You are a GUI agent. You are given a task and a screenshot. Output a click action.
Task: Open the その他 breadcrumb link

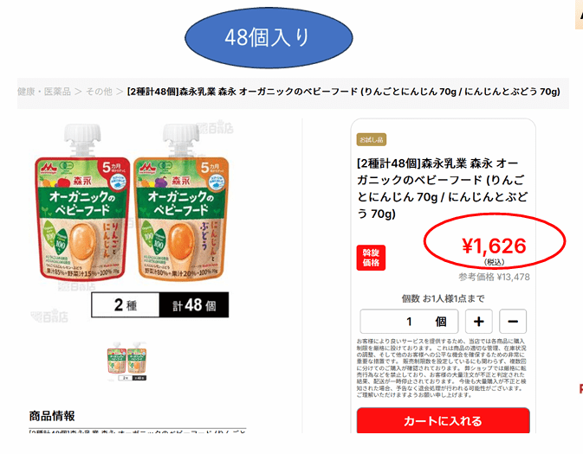(99, 92)
